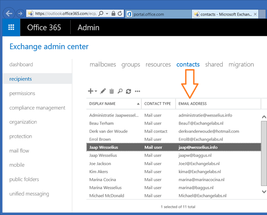Image resolution: width=267 pixels, height=215 pixels.
Task: Expand the new contact plus dropdown
Action: click(x=92, y=91)
